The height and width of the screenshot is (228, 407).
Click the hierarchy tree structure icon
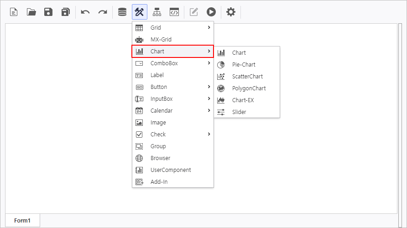coord(157,12)
